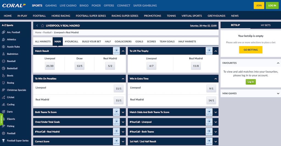The height and width of the screenshot is (146, 281).
Task: Expand the Match Odds And Both Teams To Score market
Action: 216,112
